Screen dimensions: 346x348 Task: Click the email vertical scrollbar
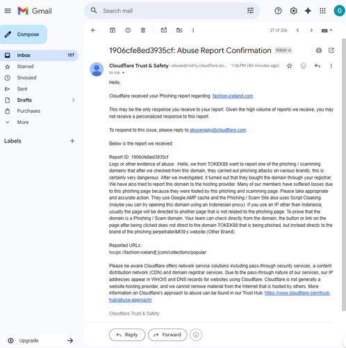344,174
